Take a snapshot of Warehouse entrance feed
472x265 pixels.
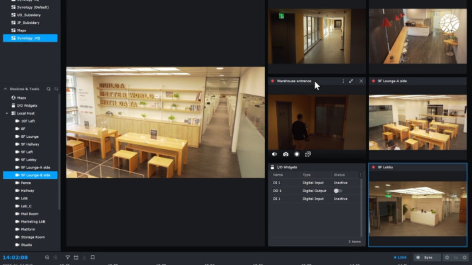(285, 154)
